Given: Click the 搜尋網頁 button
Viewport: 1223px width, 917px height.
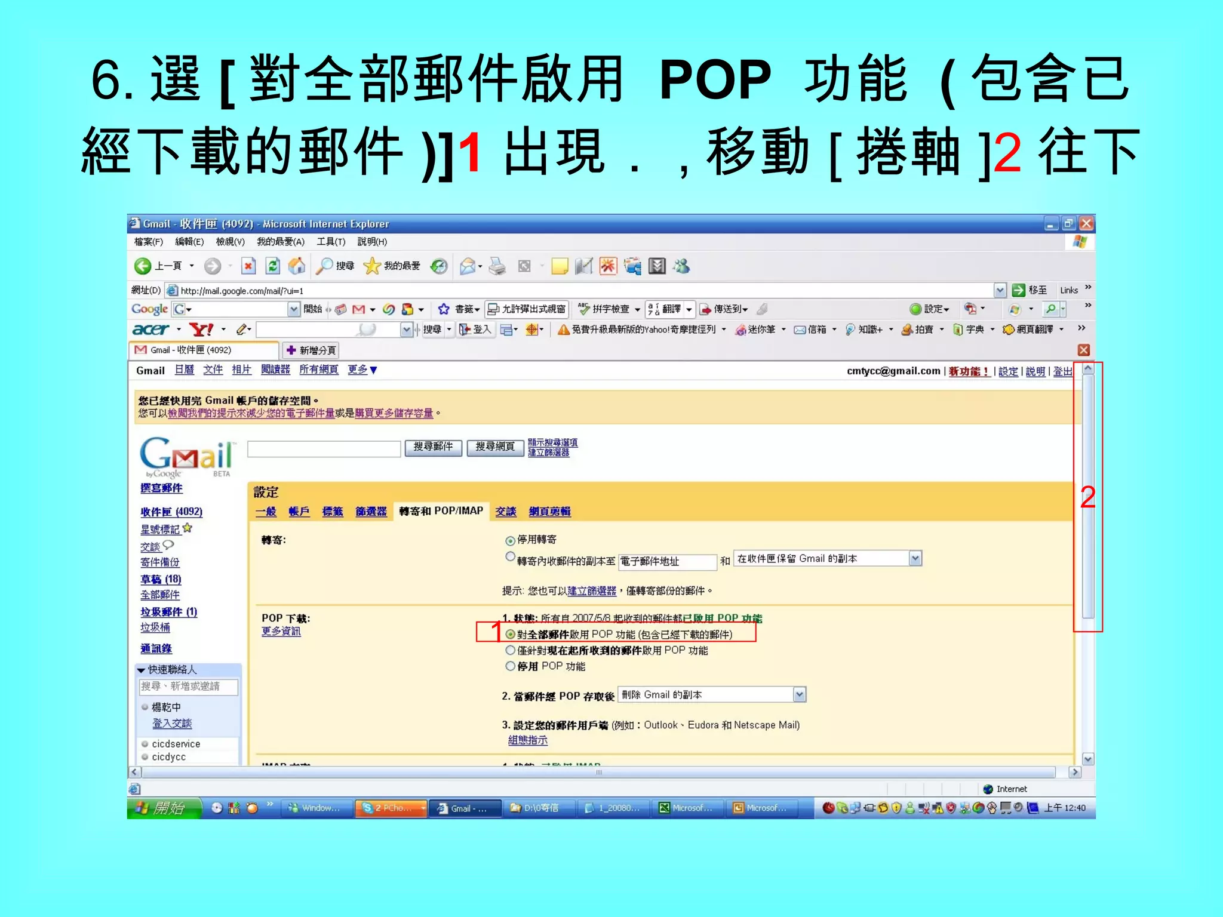Looking at the screenshot, I should (496, 447).
